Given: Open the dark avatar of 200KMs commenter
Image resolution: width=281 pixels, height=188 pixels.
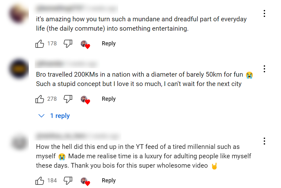Looking at the screenshot, I should (x=19, y=69).
